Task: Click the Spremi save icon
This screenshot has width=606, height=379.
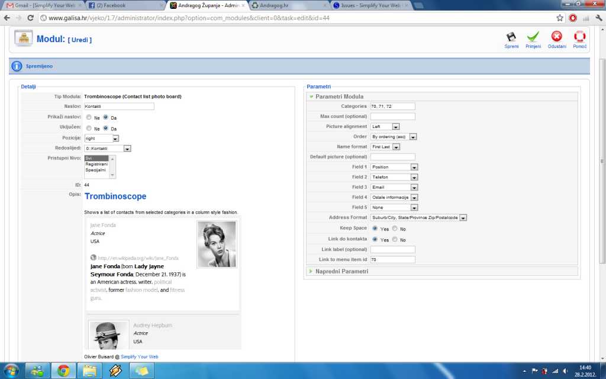Action: (511, 37)
